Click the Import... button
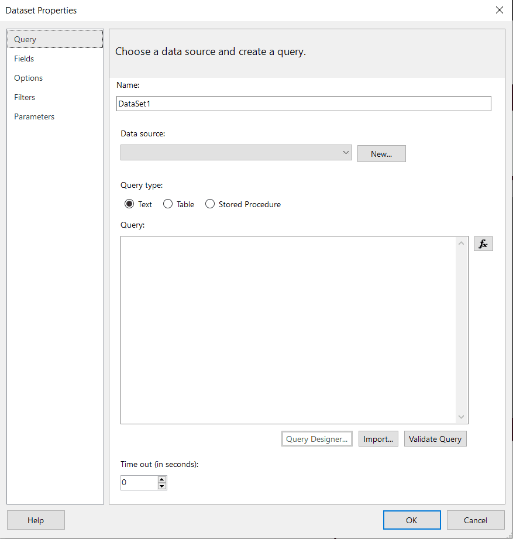Screen dimensions: 513x539 coord(378,439)
